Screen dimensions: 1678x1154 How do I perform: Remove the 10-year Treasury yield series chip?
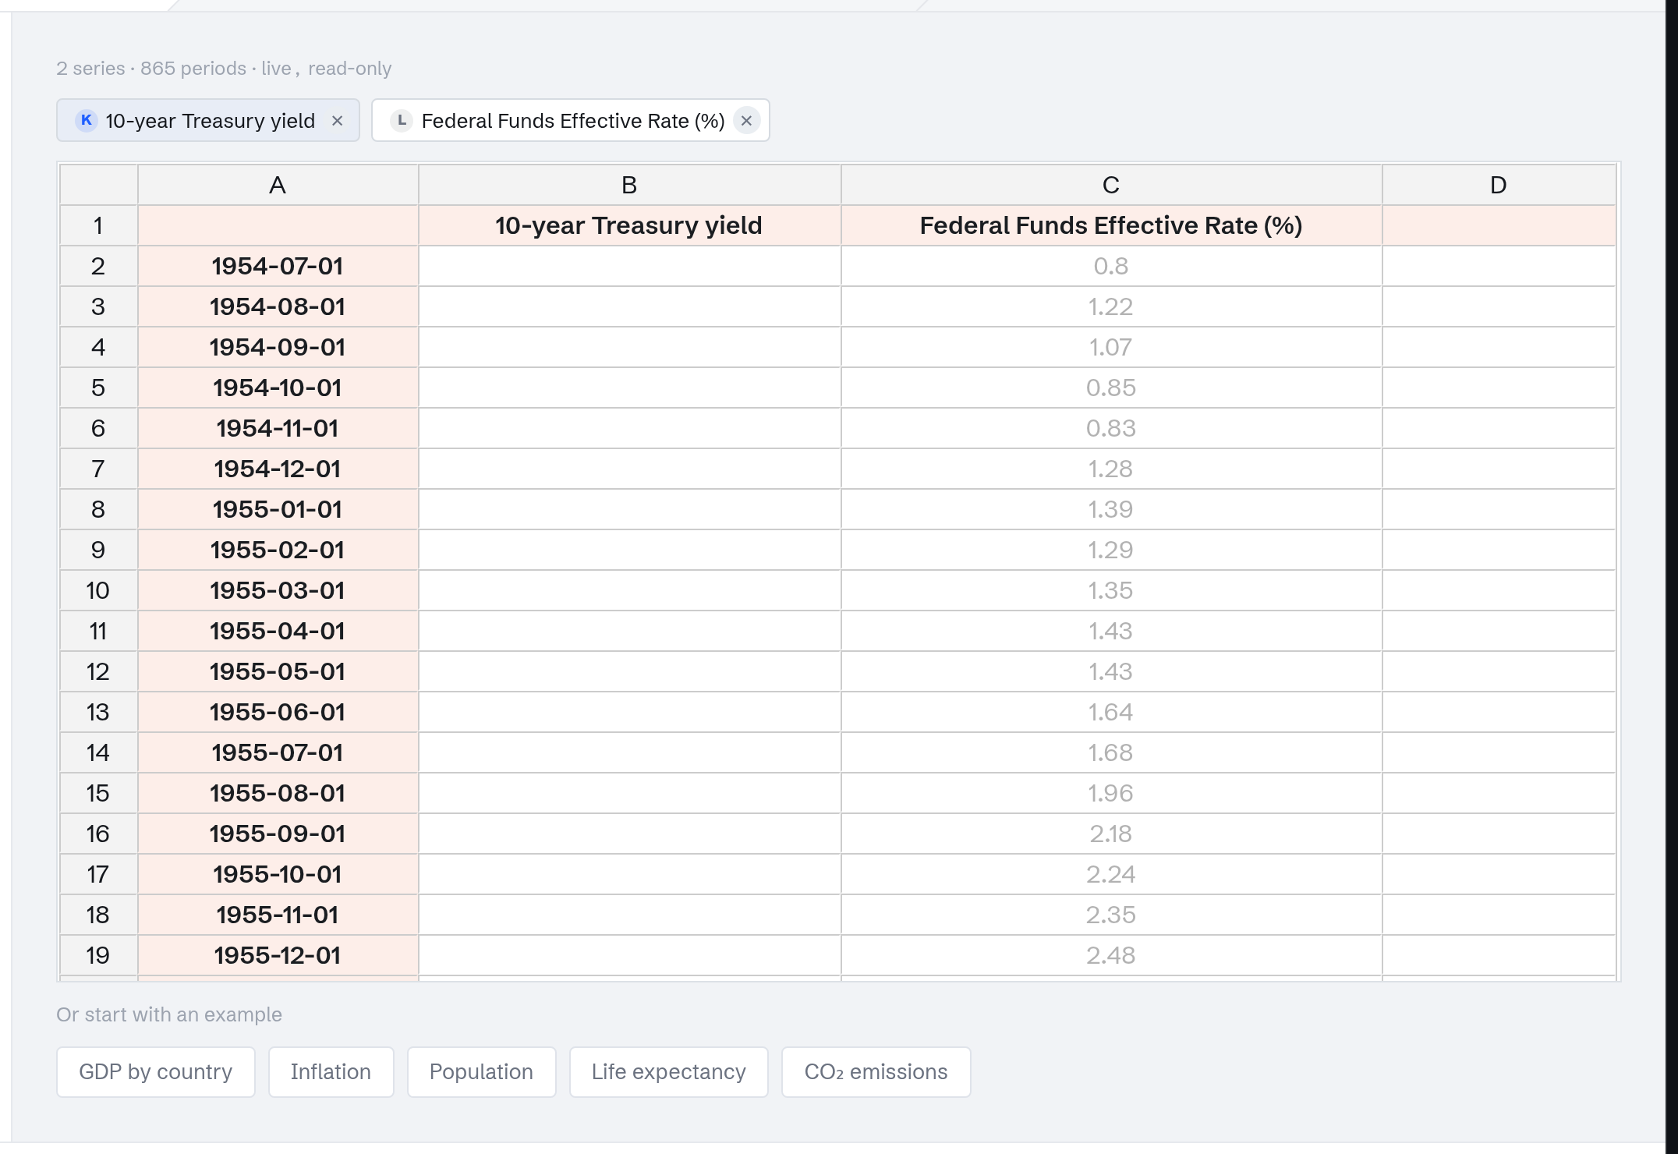coord(338,121)
